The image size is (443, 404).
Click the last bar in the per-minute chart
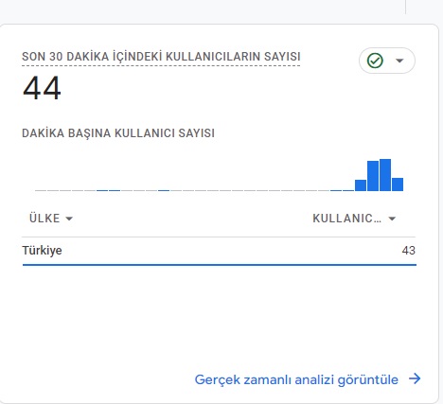coord(398,184)
